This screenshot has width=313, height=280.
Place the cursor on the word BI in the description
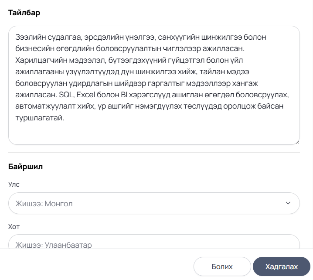(x=124, y=95)
